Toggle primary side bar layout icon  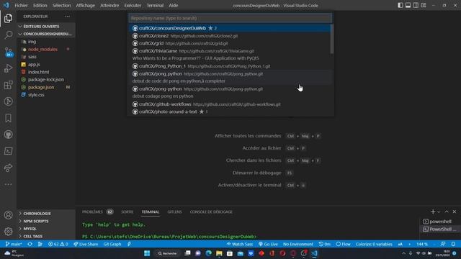[x=400, y=5]
